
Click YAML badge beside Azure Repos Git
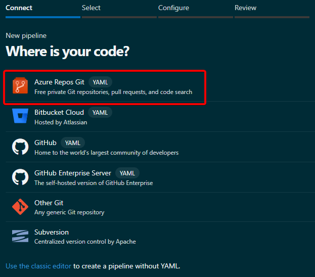click(100, 82)
